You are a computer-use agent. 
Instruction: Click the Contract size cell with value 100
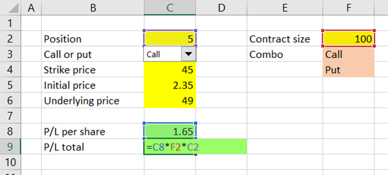click(348, 39)
